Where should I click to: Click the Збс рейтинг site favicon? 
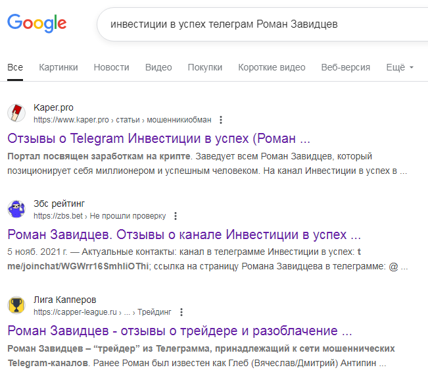pyautogui.click(x=16, y=209)
